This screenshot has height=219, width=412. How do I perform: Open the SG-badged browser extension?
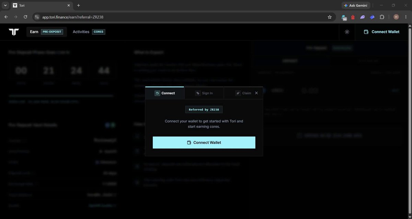344,17
